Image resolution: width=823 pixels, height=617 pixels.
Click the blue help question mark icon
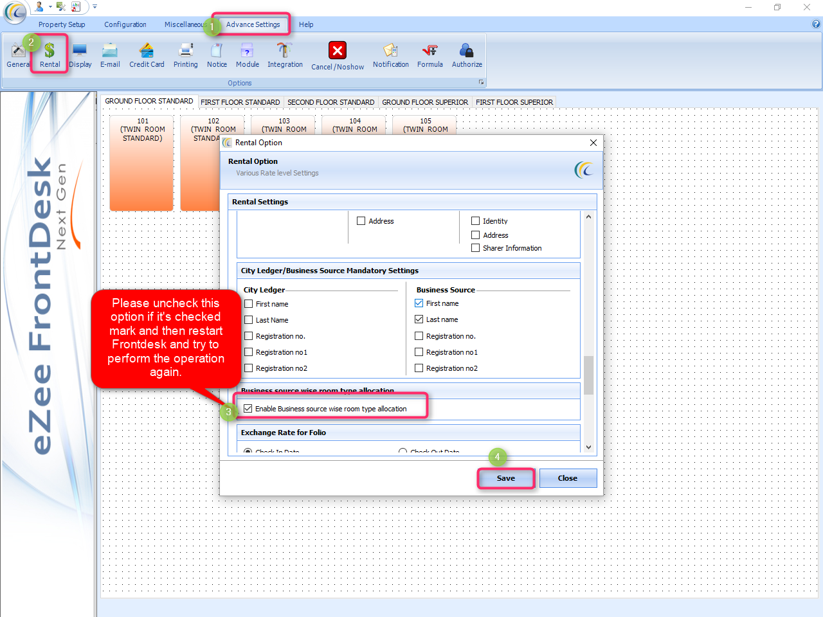coord(816,24)
